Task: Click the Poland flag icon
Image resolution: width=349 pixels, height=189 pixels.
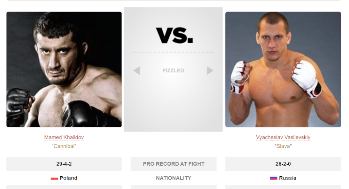Action: pos(54,178)
